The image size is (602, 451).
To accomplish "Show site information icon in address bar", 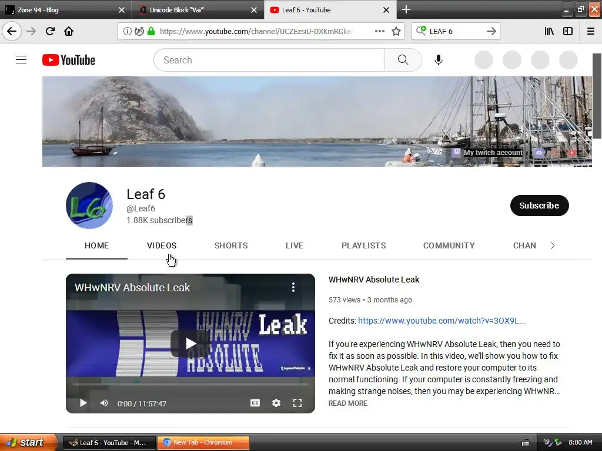I will [x=127, y=32].
